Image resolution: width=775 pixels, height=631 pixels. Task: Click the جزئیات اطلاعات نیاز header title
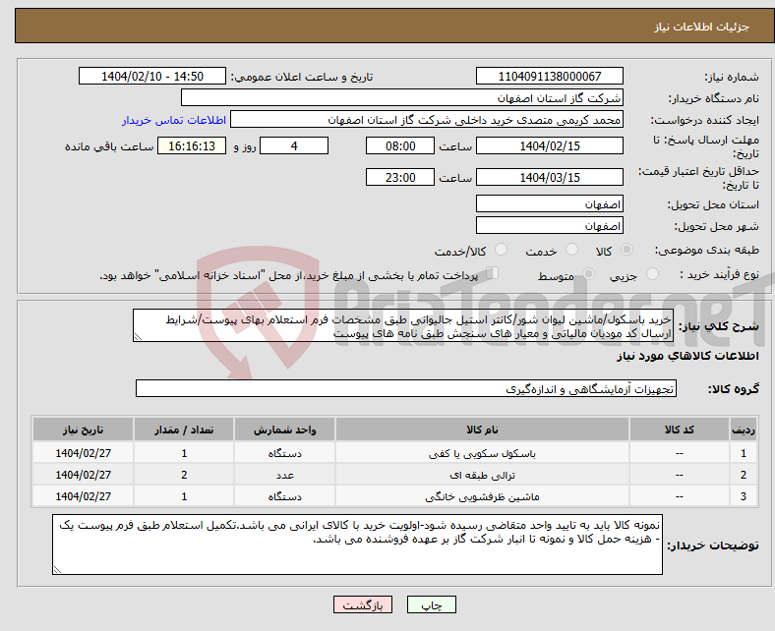pos(702,27)
